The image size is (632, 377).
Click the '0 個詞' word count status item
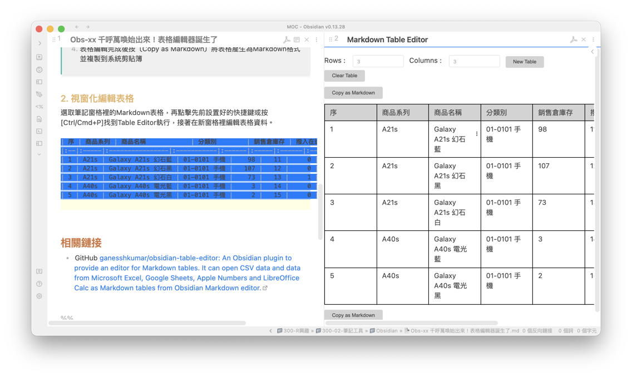[x=565, y=331]
